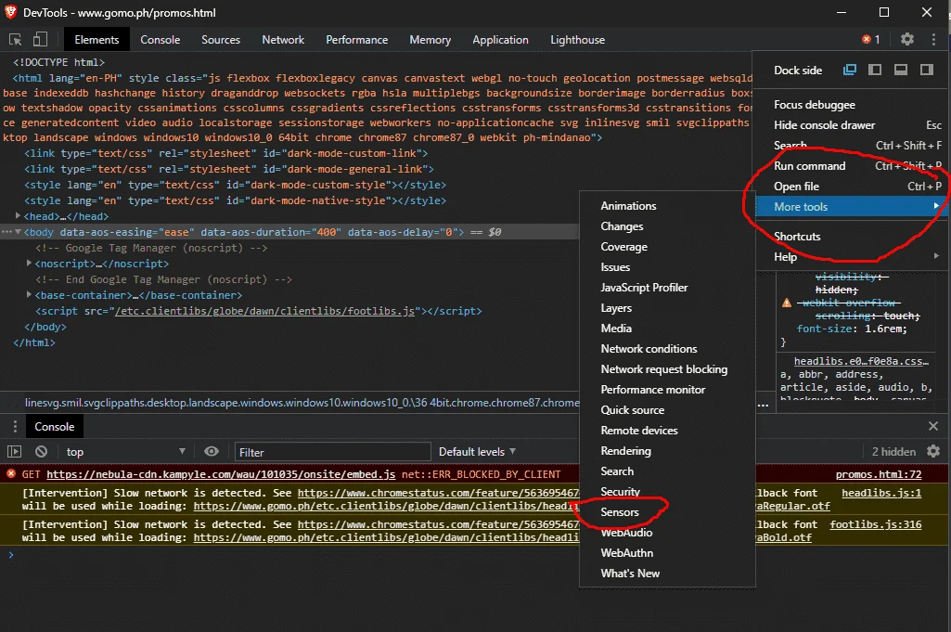
Task: Click the warning triangle in Styles pane
Action: pyautogui.click(x=787, y=303)
